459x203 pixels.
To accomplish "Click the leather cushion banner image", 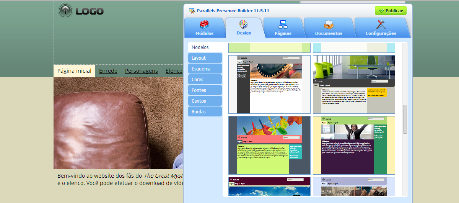I will (x=119, y=123).
